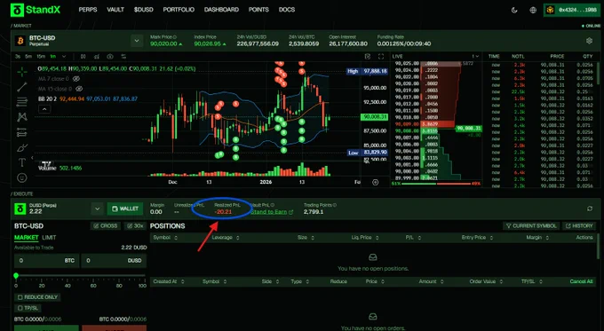Open the Wallet button
604x331 pixels.
(125, 209)
